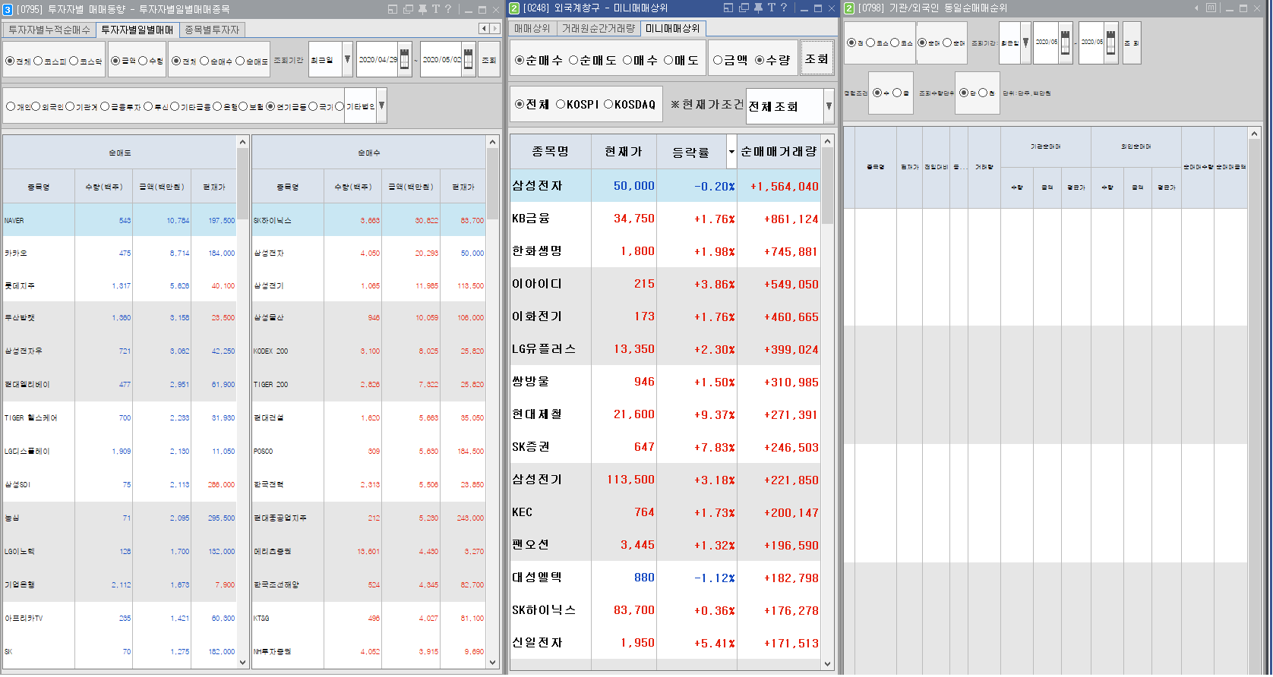The width and height of the screenshot is (1273, 677).
Task: Select the 삼성전자 row in the 0248 table
Action: click(x=665, y=186)
